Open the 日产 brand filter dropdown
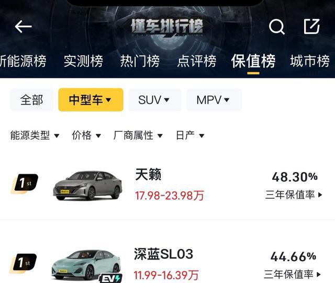This screenshot has width=335, height=283. tap(190, 135)
